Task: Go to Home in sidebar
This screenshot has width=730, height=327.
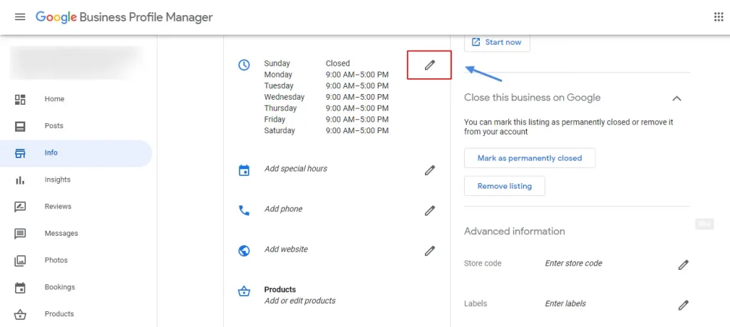Action: (x=54, y=99)
